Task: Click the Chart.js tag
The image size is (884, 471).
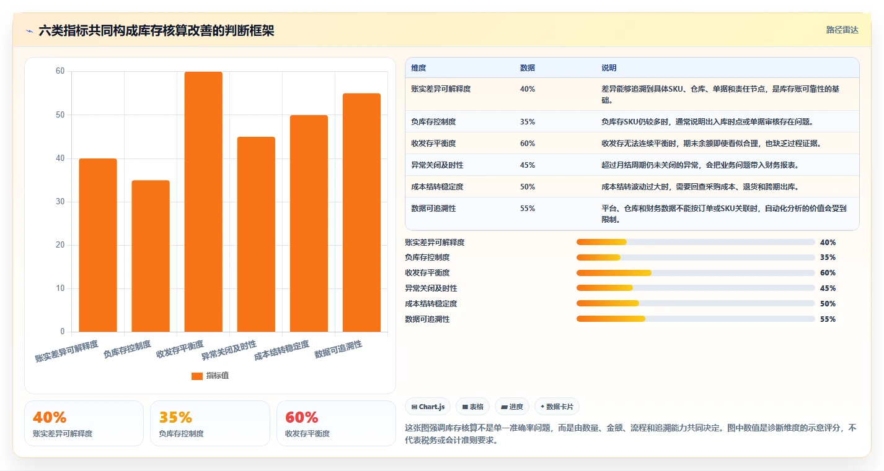Action: 428,407
